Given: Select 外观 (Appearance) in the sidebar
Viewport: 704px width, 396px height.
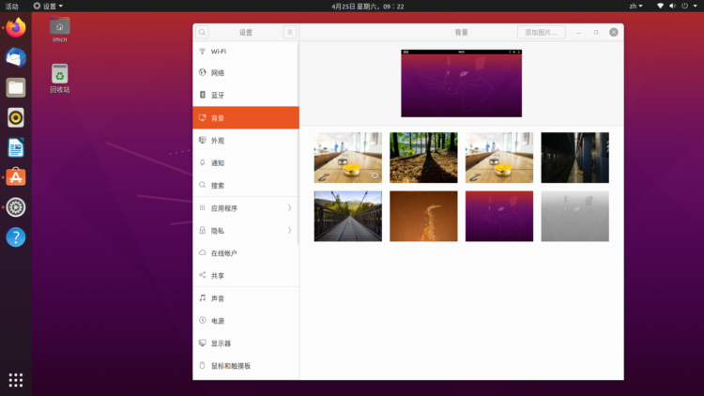Looking at the screenshot, I should [x=218, y=141].
